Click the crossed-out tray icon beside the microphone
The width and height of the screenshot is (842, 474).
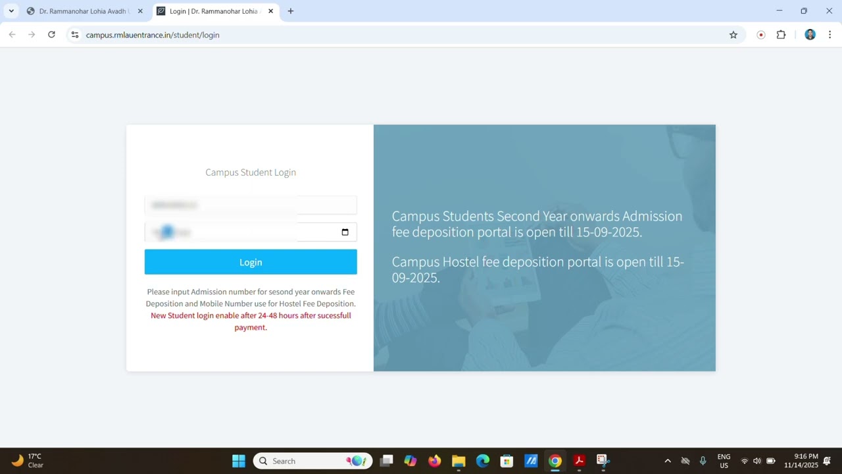(685, 461)
